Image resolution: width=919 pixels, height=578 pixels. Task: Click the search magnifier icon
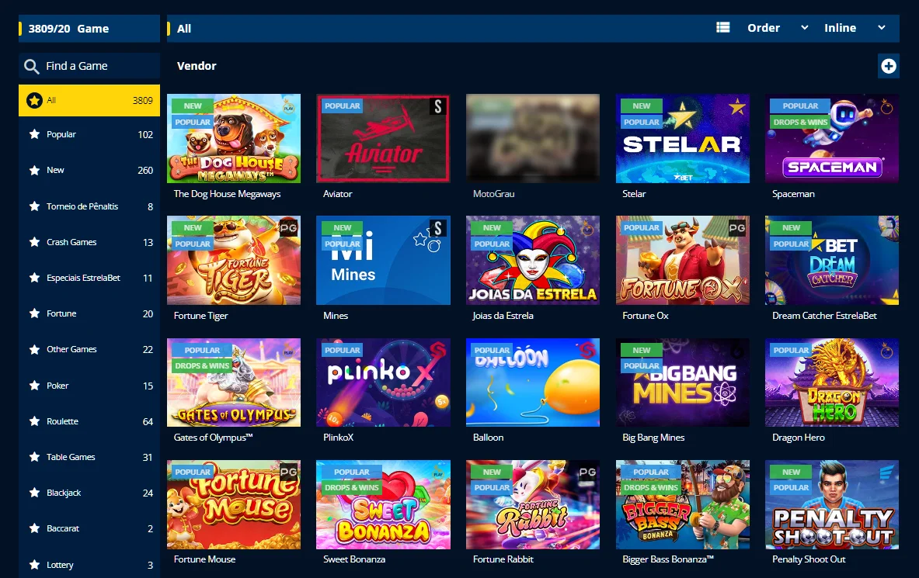pos(32,66)
